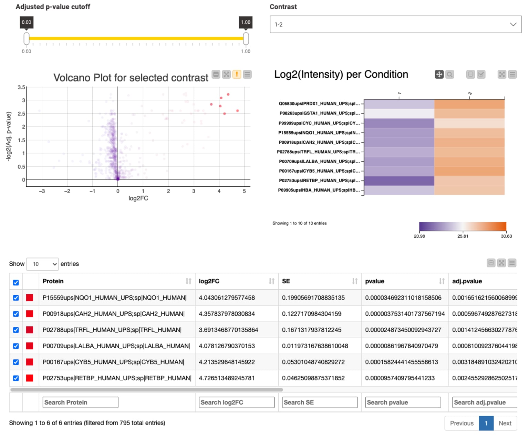Click the heatmap color scale legend bar
Viewport: 529px width, 438px height.
[x=463, y=226]
